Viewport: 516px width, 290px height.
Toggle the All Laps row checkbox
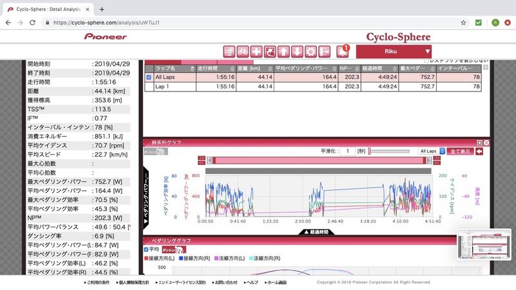pyautogui.click(x=149, y=77)
